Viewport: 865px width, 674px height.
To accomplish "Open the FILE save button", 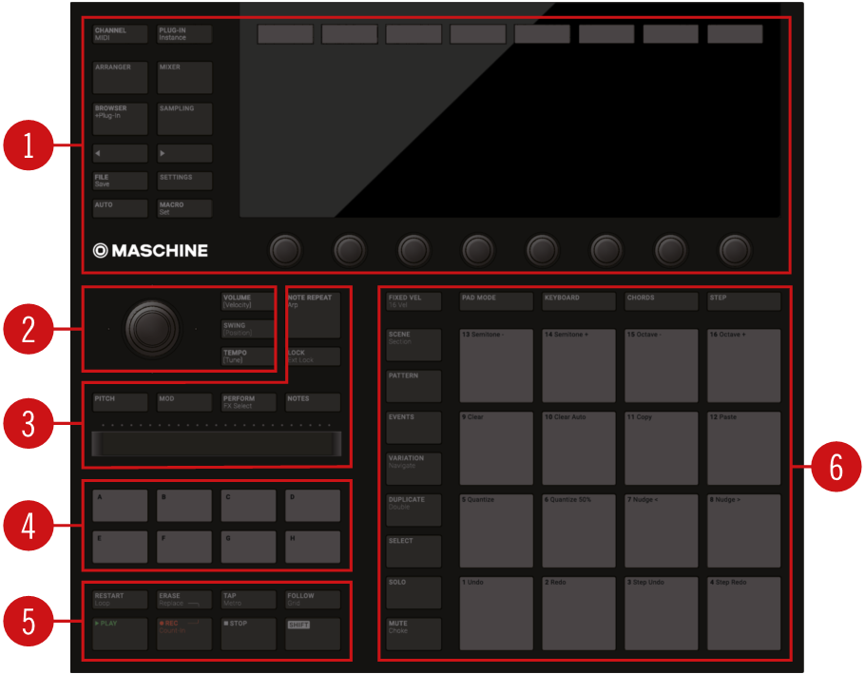I will 120,181.
